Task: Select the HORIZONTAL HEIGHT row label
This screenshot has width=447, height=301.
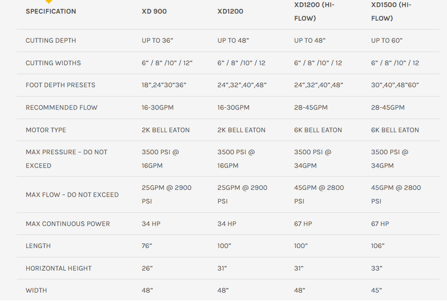Action: [59, 269]
